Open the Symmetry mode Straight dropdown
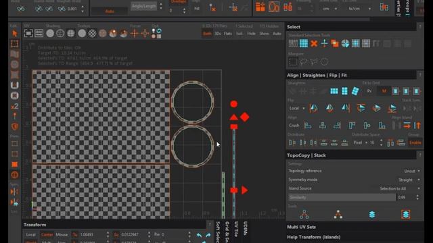 coord(409,180)
